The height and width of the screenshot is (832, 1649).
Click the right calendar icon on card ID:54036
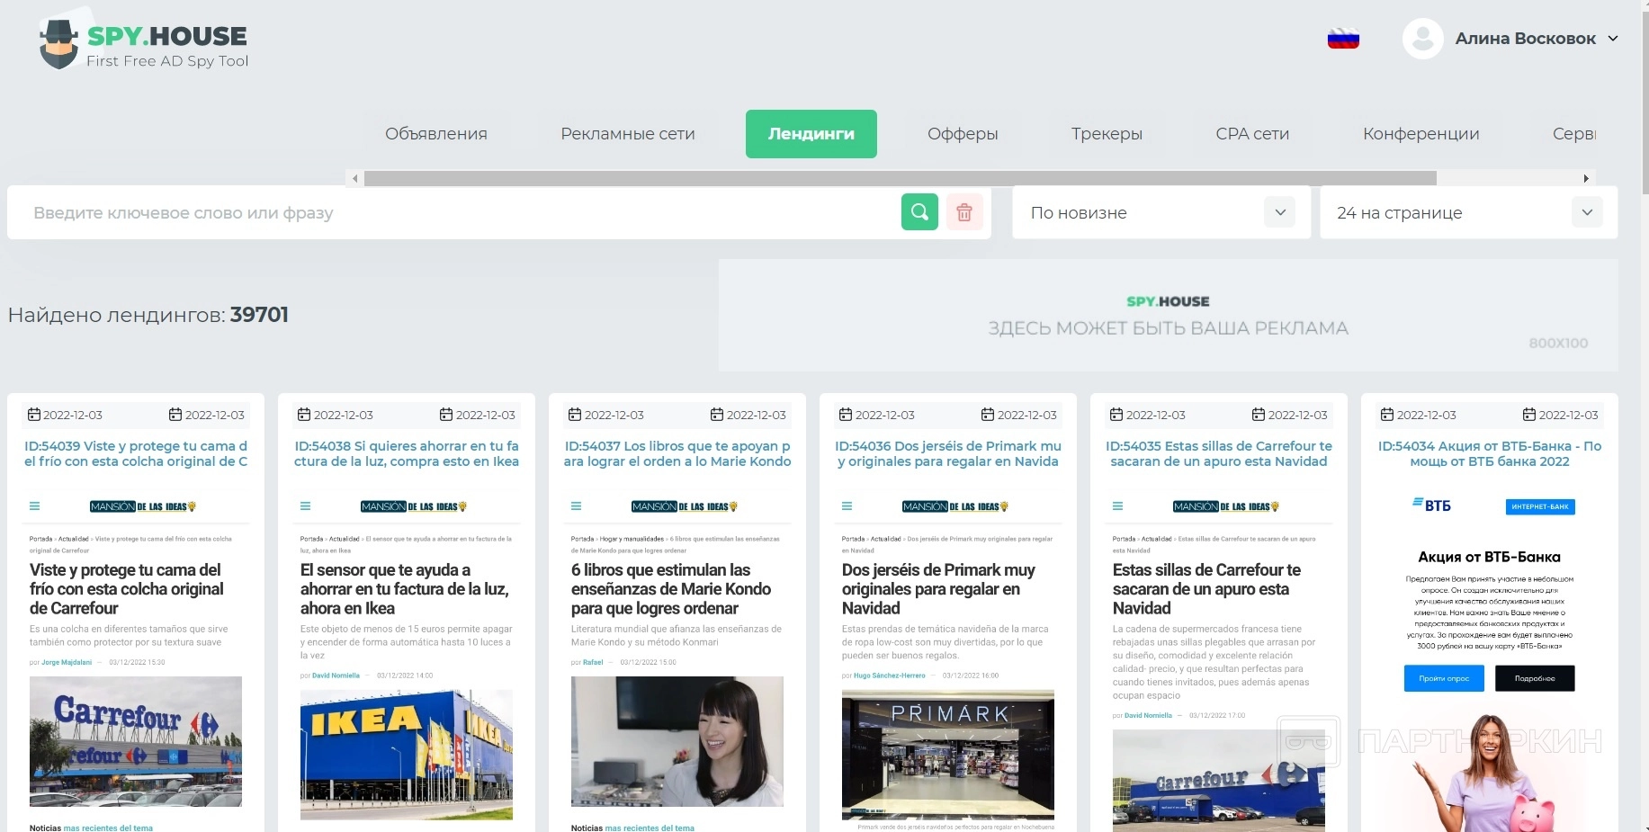click(988, 415)
